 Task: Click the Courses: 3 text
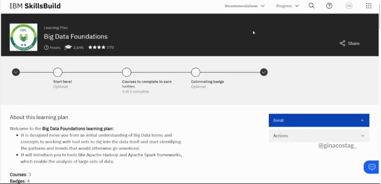(20, 174)
